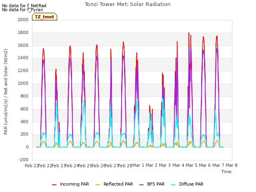256x192 pixels.
Task: Click the 1200 y-axis tick label
Action: [x=23, y=71]
